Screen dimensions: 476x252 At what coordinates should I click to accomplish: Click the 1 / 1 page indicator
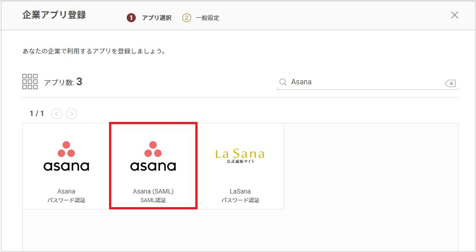pos(37,114)
